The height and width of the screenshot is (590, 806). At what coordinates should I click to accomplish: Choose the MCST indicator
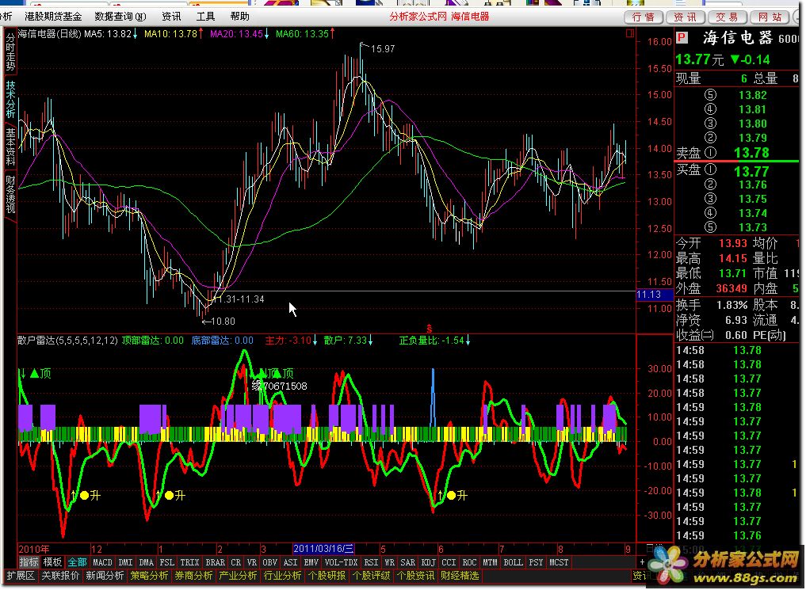[560, 562]
